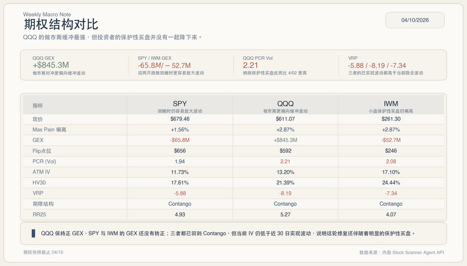Click the QQQ PCR Vol 2.21 summary value
The width and height of the screenshot is (467, 266).
coord(250,65)
